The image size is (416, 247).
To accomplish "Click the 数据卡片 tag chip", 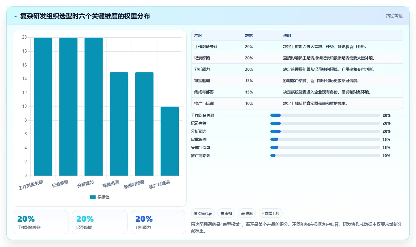I will [271, 213].
